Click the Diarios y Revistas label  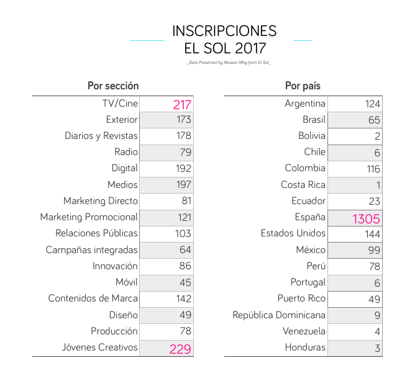pyautogui.click(x=101, y=136)
